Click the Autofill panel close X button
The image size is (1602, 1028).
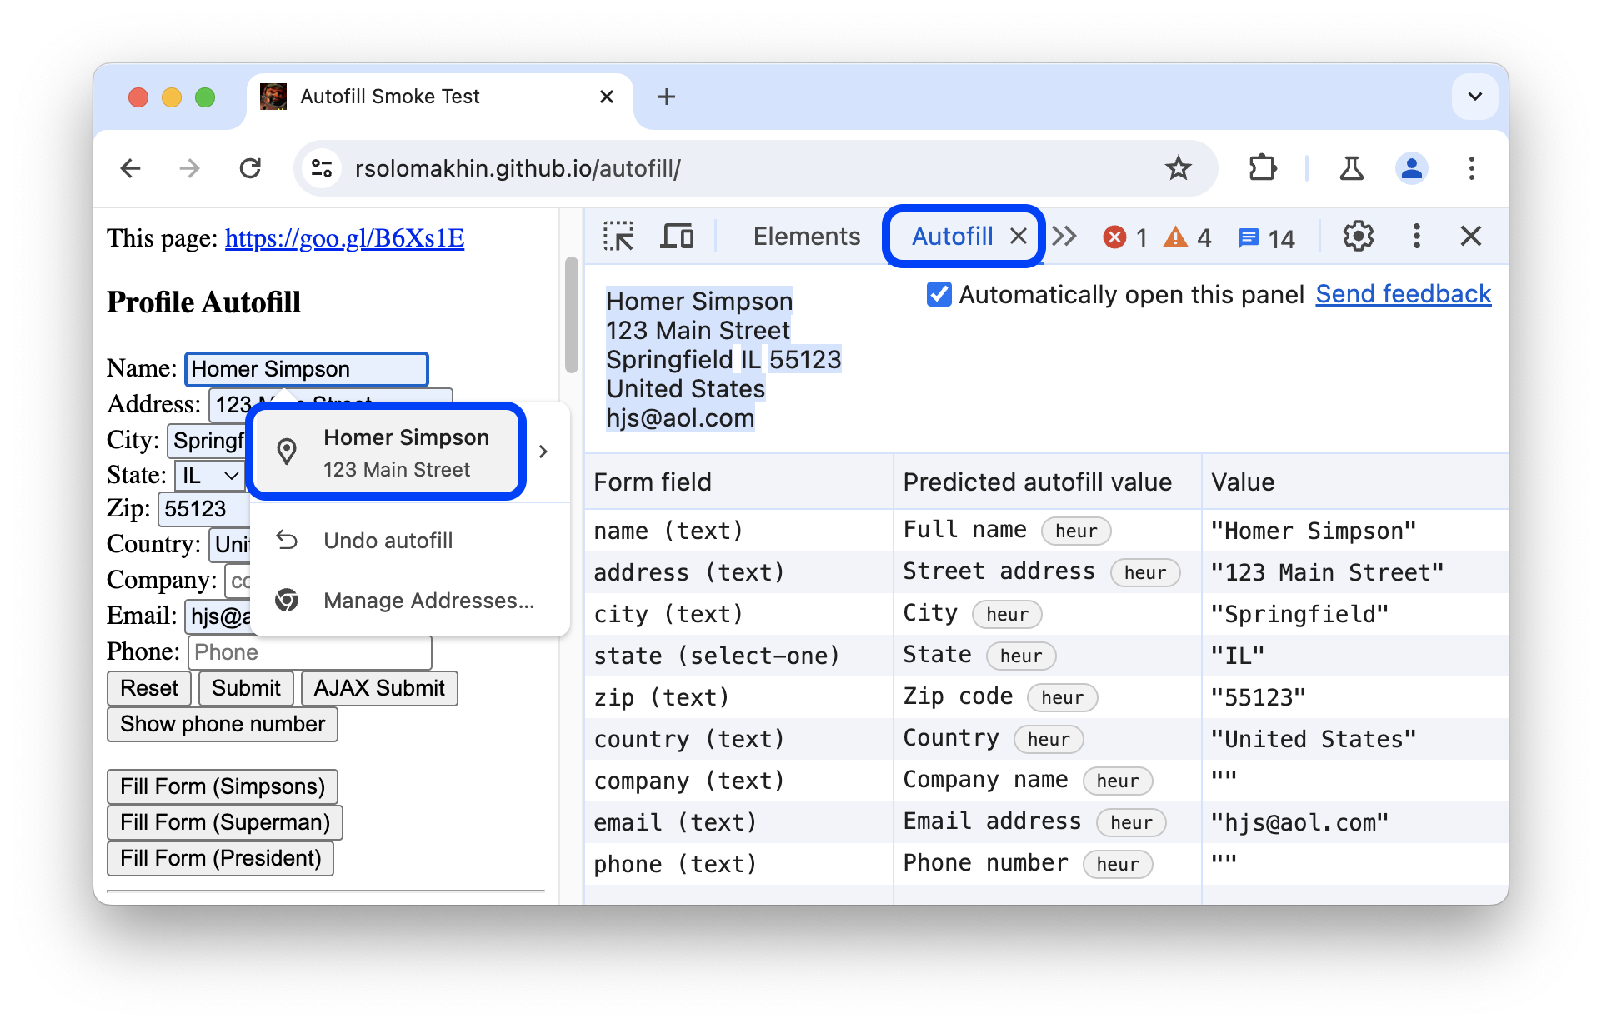[1017, 236]
